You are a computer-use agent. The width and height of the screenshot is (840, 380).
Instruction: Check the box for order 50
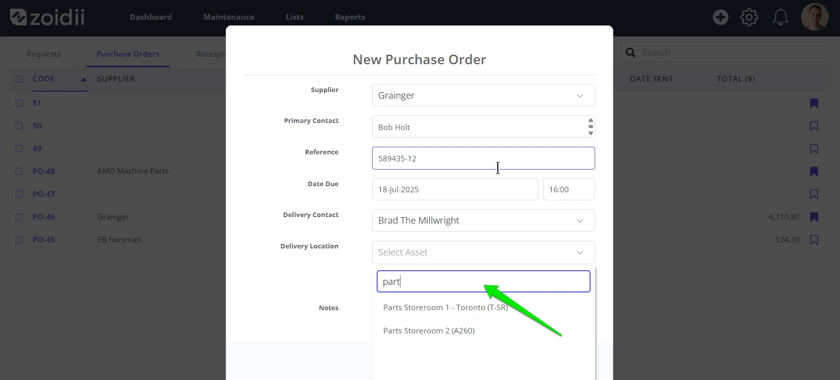[19, 125]
